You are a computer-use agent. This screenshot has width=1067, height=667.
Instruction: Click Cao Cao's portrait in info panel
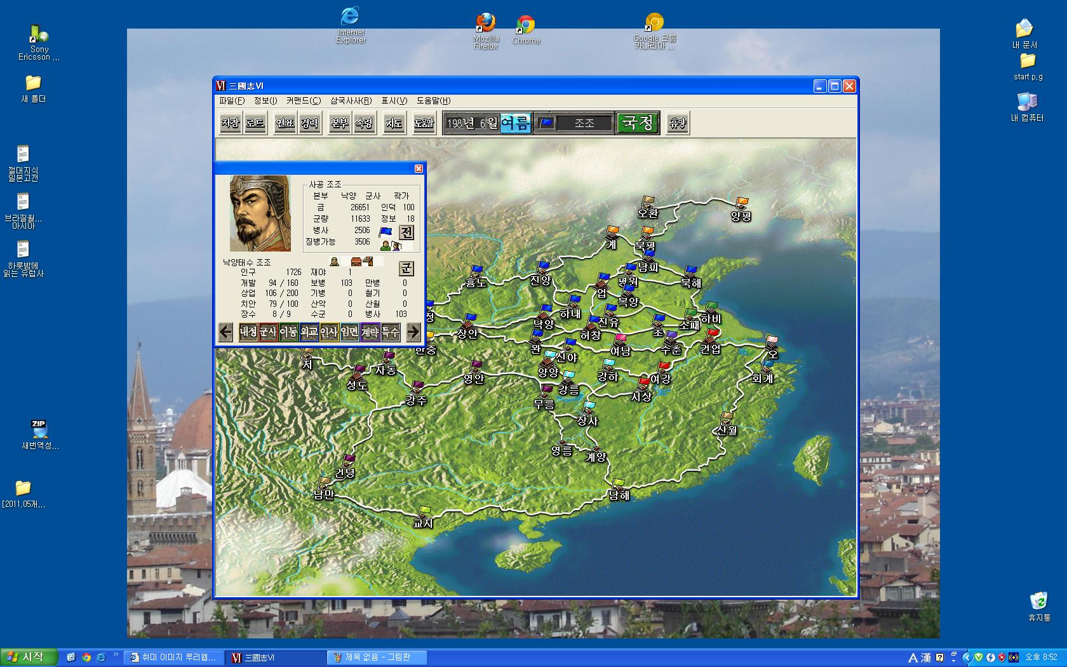[x=260, y=213]
